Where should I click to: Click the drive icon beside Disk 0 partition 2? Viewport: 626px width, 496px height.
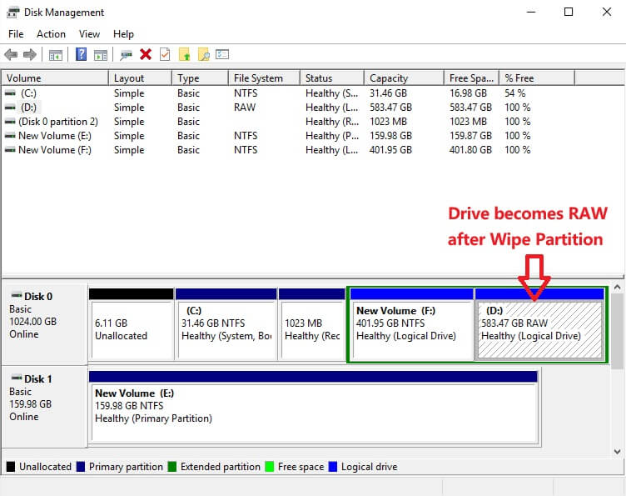[x=10, y=122]
